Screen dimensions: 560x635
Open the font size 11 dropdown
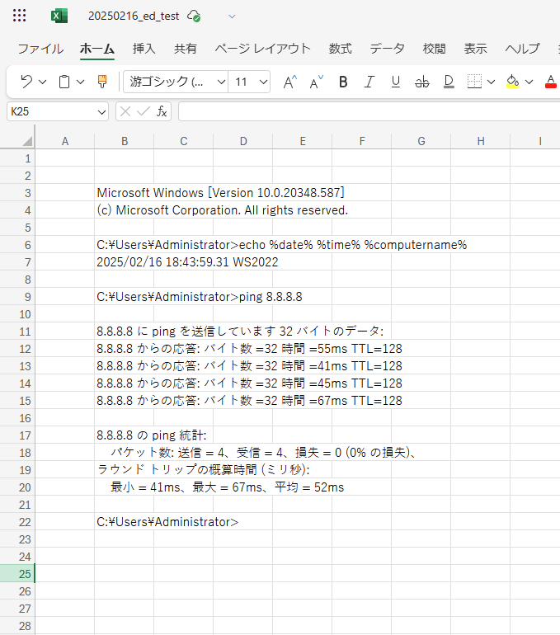point(264,82)
